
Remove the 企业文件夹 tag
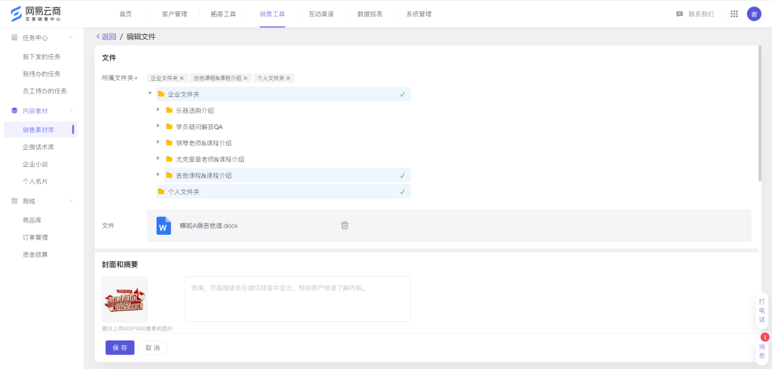(x=182, y=78)
